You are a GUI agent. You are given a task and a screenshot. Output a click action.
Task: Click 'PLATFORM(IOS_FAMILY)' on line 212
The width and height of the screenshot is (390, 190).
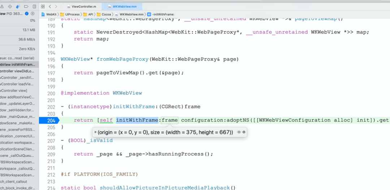pyautogui.click(x=106, y=174)
